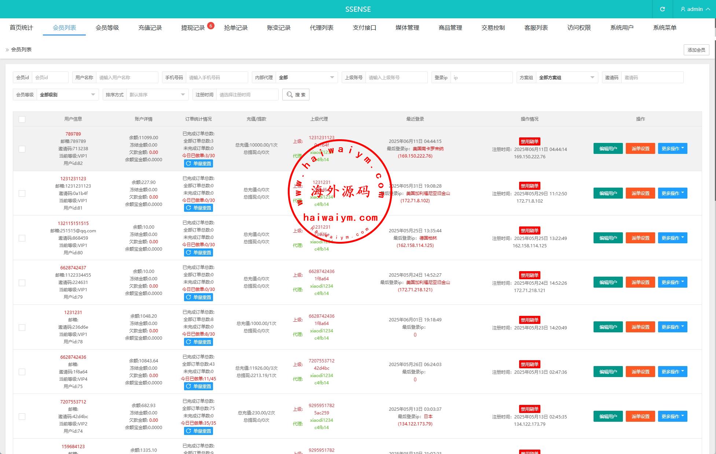Click the refresh icon in top header
Image resolution: width=716 pixels, height=454 pixels.
(662, 9)
